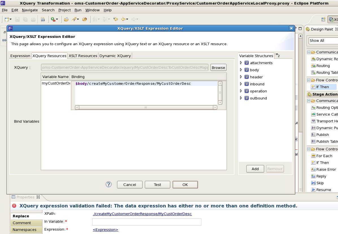Image resolution: width=338 pixels, height=234 pixels.
Task: Expand the outbound variable structure
Action: pos(241,98)
